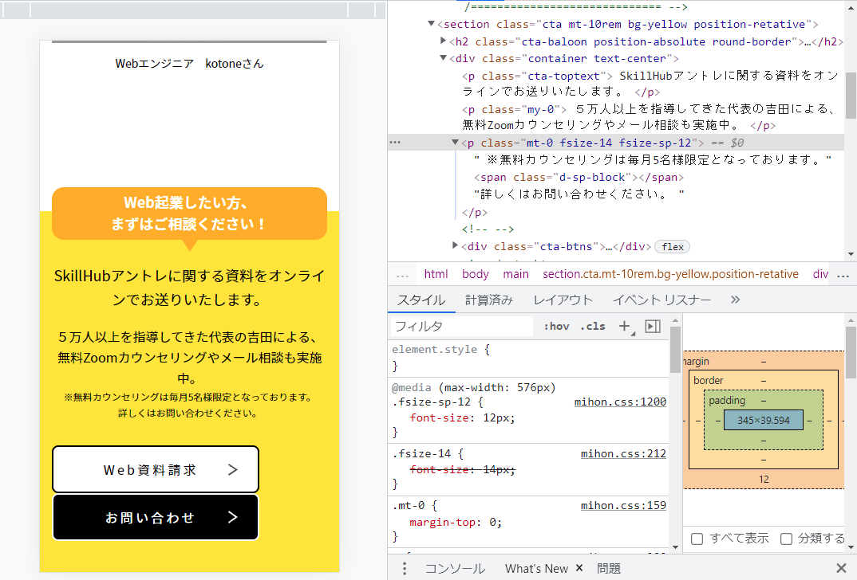Viewport: 857px width, 580px height.
Task: Show more style tabs with the chevron
Action: point(735,300)
